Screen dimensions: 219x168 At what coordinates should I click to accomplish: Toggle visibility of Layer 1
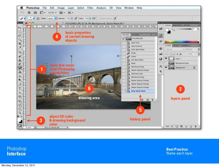point(166,59)
